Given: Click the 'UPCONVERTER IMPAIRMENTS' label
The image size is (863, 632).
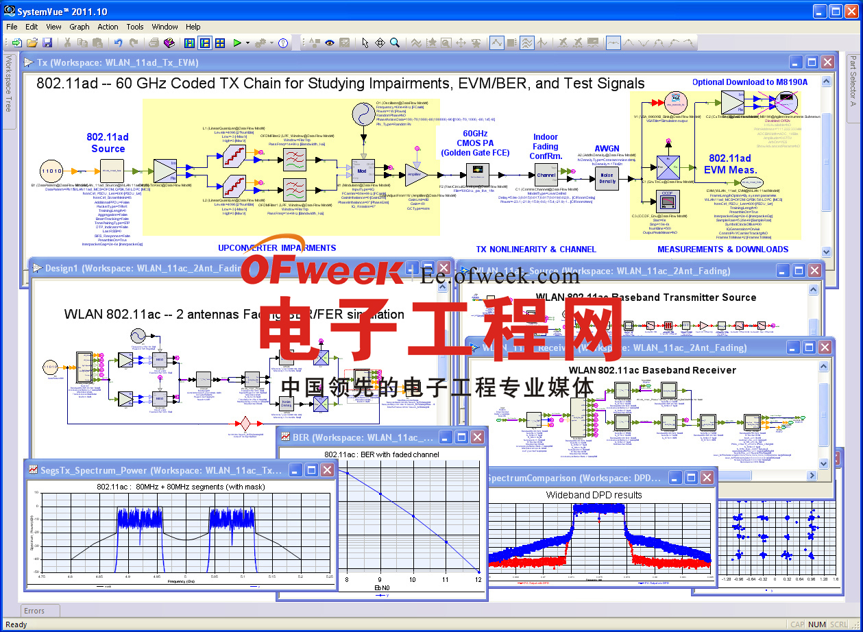Looking at the screenshot, I should [x=277, y=248].
